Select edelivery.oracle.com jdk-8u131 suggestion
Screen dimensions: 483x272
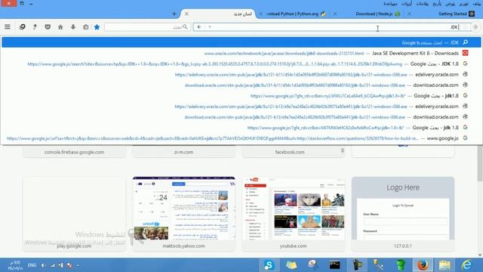(x=241, y=75)
